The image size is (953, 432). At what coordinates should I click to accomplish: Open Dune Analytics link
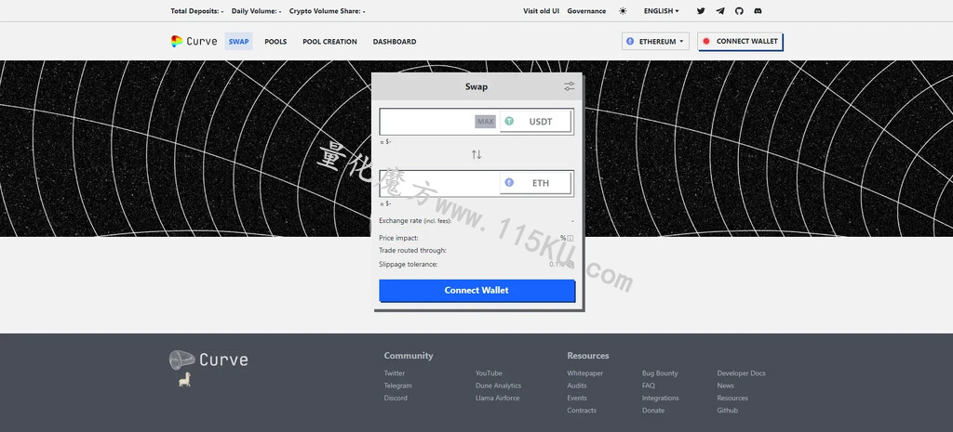[x=499, y=386]
